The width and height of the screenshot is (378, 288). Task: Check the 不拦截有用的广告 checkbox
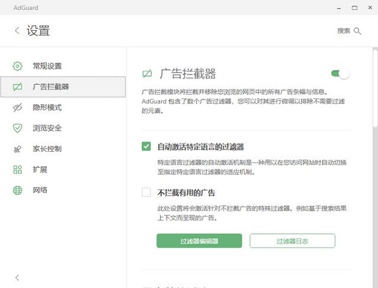tap(146, 192)
